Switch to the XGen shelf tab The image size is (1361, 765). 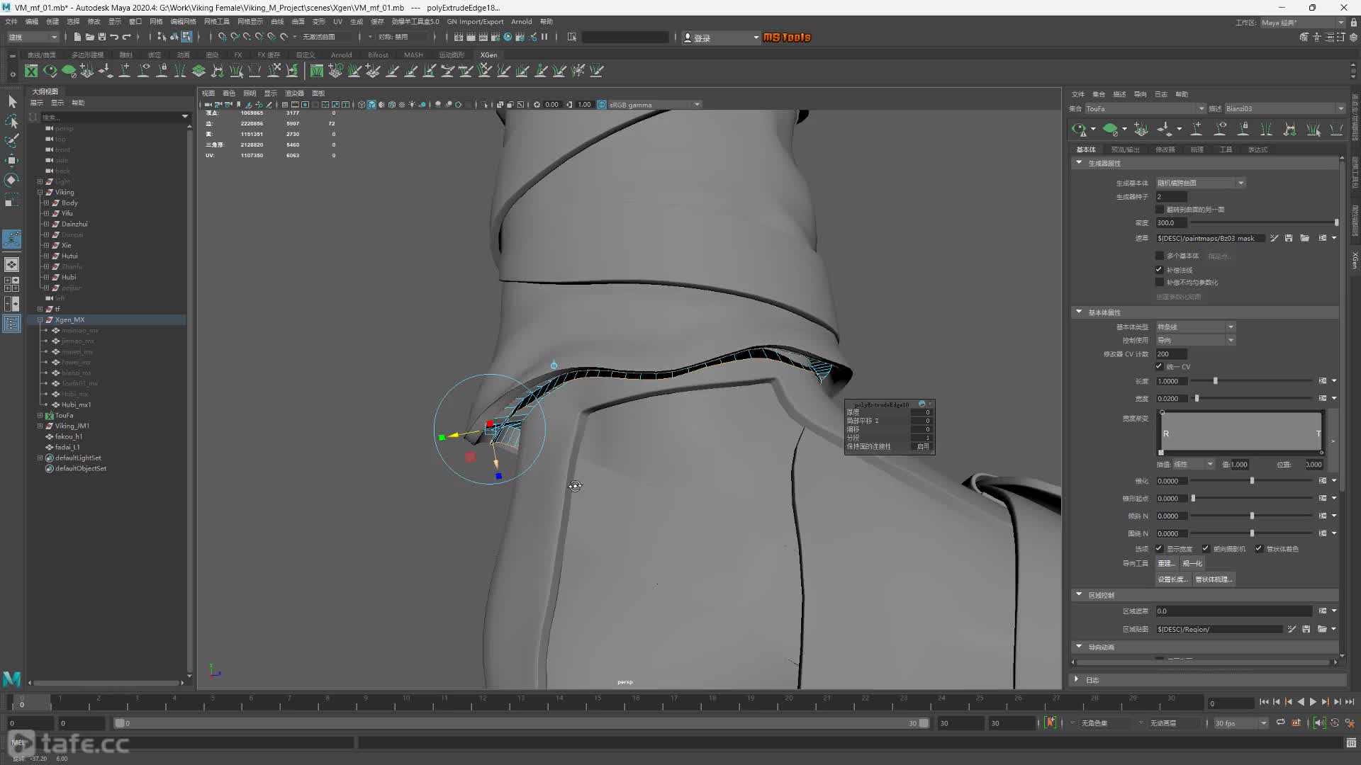click(488, 55)
